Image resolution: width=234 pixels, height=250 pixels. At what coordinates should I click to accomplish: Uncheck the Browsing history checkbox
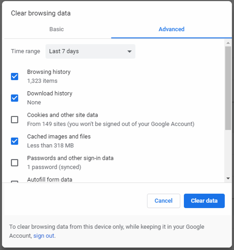click(x=15, y=76)
